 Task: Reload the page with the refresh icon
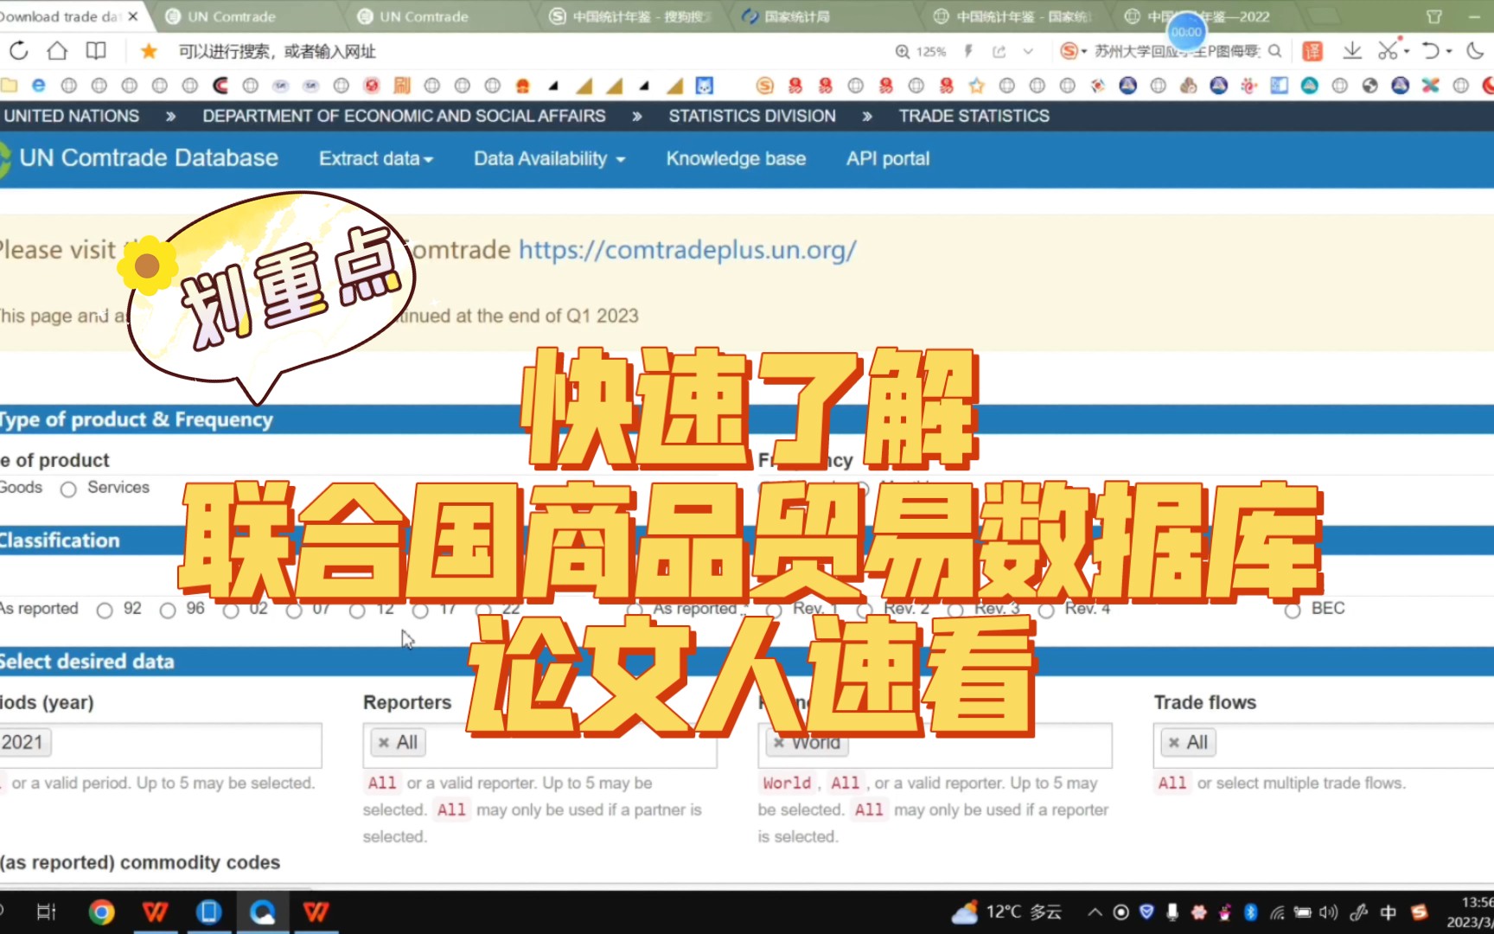click(19, 51)
